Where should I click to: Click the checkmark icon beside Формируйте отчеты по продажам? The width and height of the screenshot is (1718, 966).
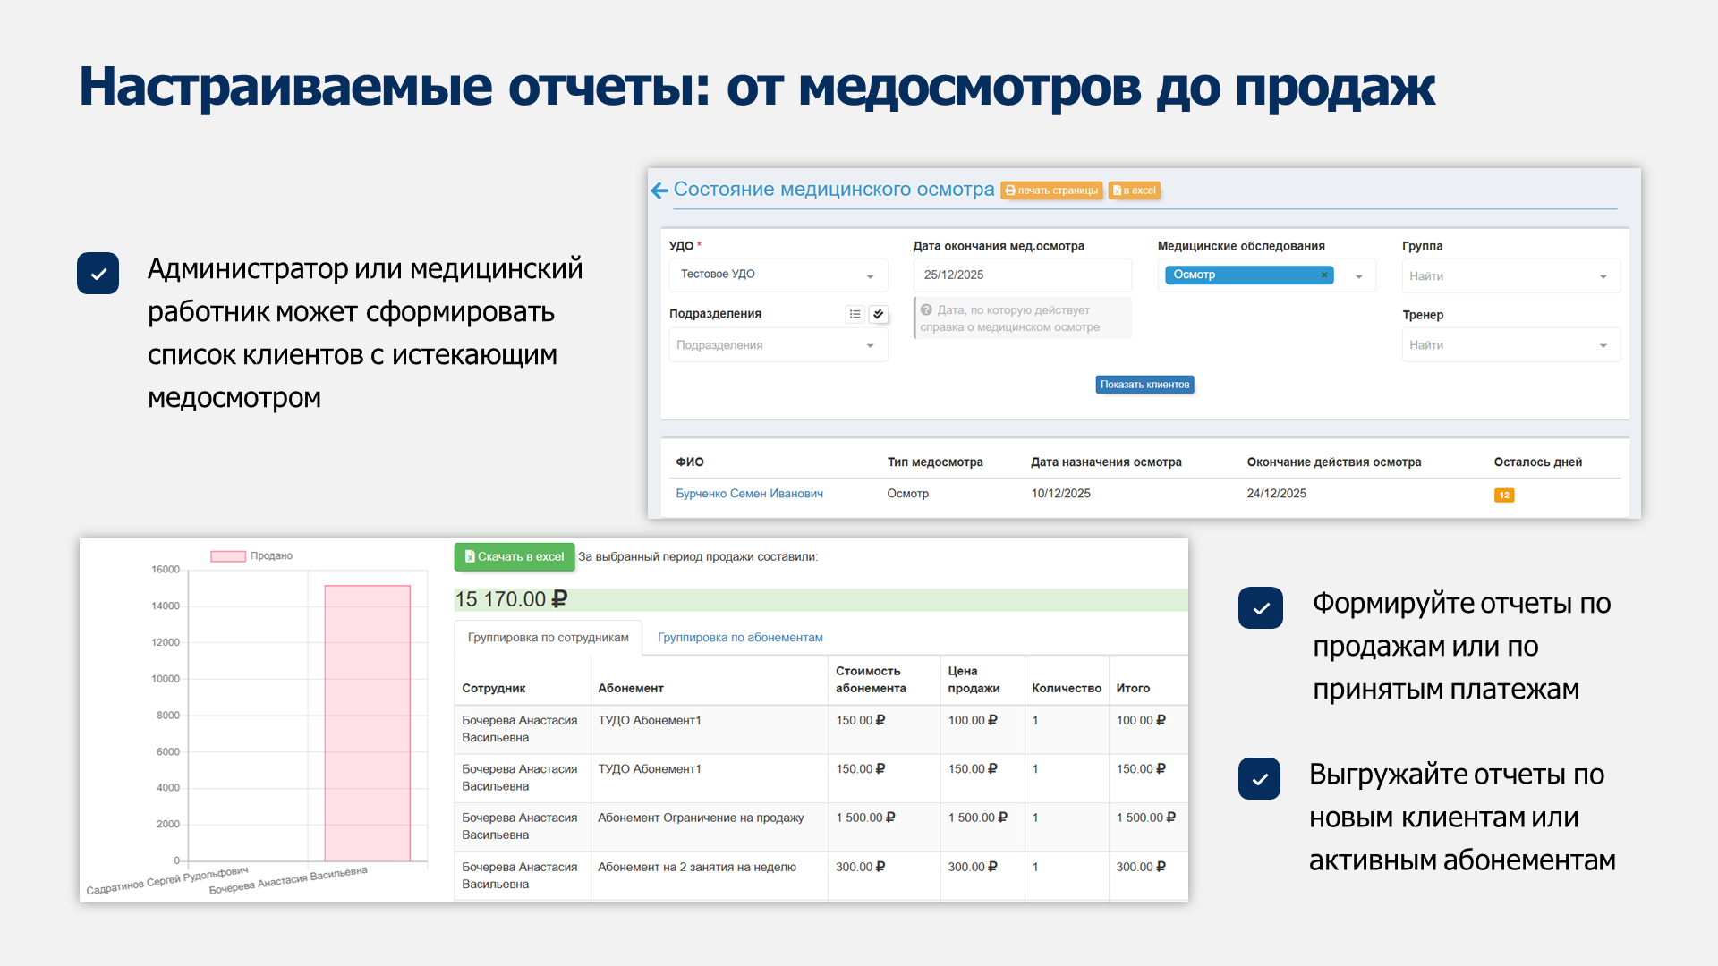click(1261, 608)
